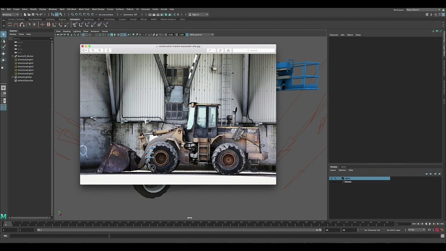Click the share icon in Preview toolbar

[108, 50]
